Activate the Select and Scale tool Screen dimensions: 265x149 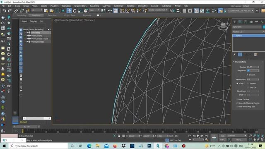[x=80, y=11]
